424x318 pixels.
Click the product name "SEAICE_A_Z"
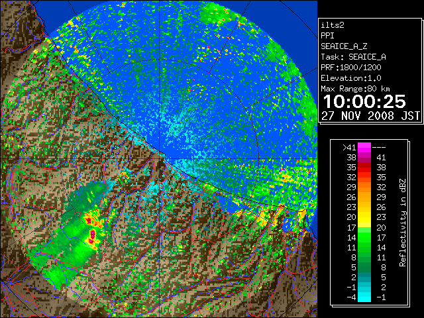344,46
